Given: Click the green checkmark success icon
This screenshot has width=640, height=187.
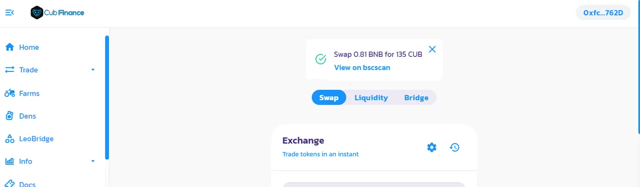Looking at the screenshot, I should 321,59.
